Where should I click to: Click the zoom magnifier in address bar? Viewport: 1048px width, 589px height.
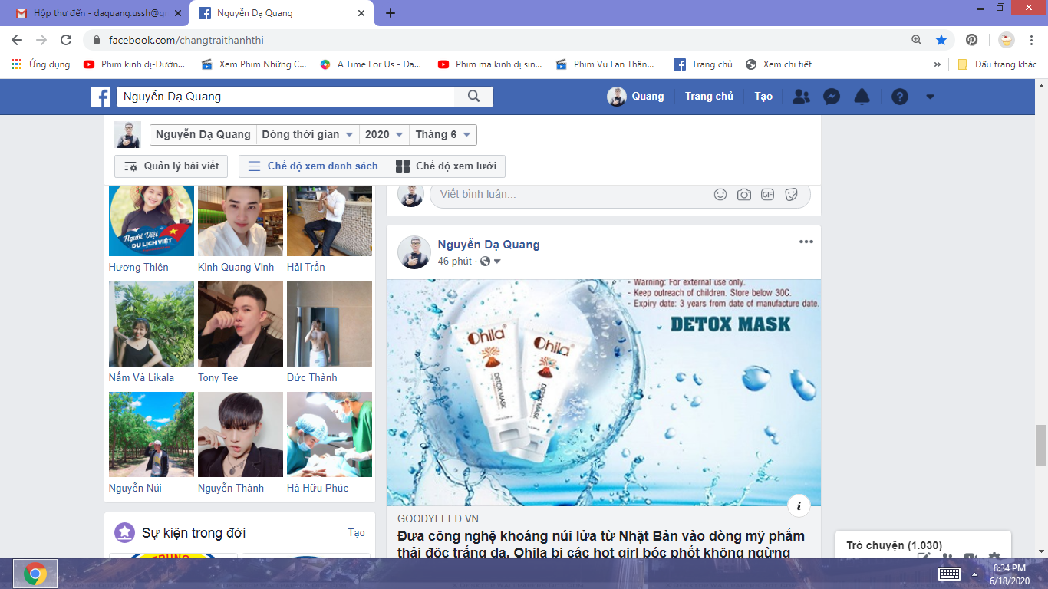(x=917, y=40)
